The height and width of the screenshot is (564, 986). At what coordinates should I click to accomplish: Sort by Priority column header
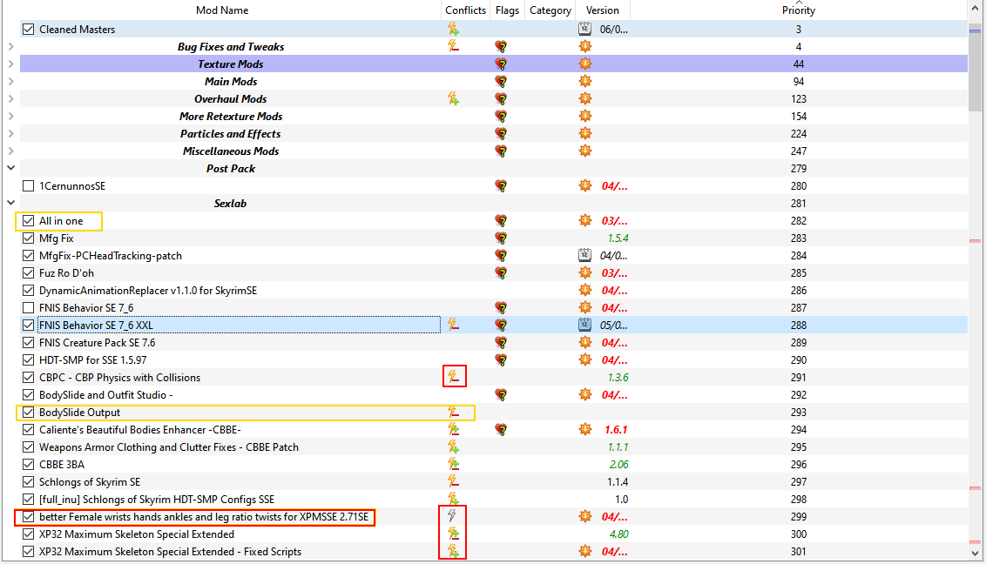[799, 10]
